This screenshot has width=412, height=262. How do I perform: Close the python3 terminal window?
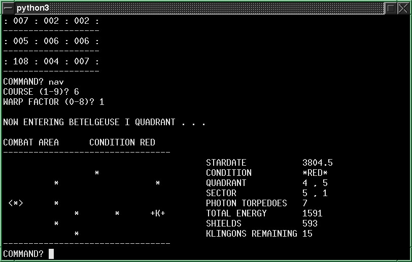point(402,8)
